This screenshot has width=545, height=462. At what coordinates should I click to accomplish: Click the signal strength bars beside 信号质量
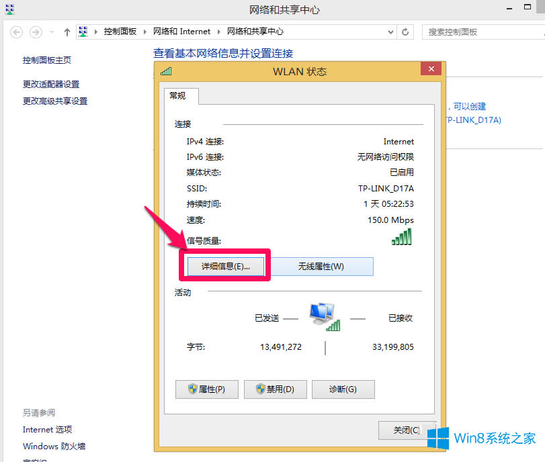401,236
